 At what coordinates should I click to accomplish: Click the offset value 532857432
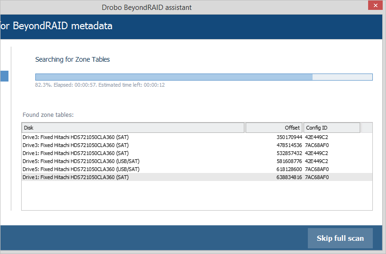(289, 153)
